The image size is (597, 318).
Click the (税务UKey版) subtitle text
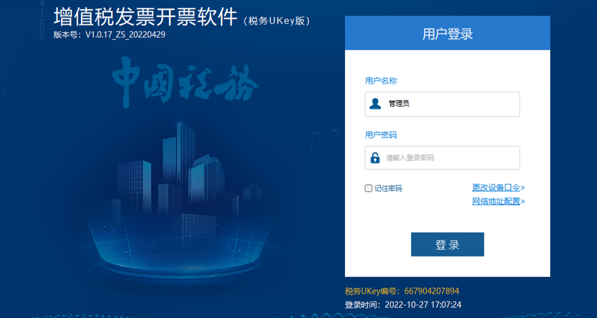click(x=277, y=21)
